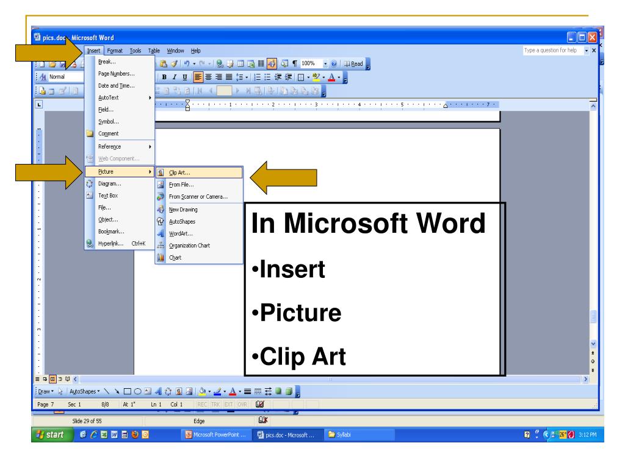Select the Oval drawing tool

(x=137, y=392)
